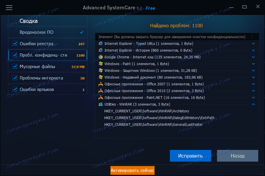Screen dimensions: 265x176
Task: Open the hamburger menu icon
Action: (9, 8)
